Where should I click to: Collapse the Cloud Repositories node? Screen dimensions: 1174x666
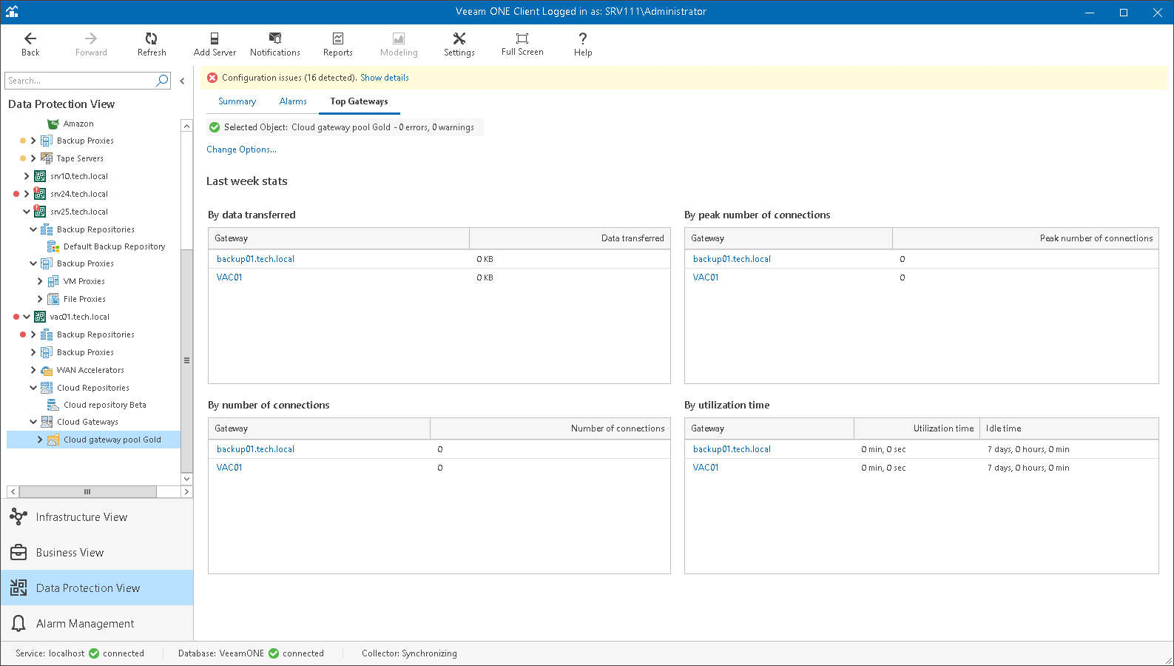[x=33, y=388]
